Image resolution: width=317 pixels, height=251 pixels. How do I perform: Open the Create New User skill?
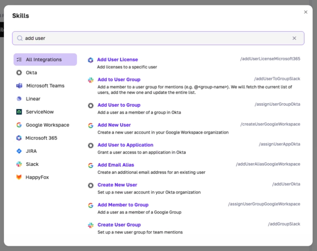[x=117, y=185]
